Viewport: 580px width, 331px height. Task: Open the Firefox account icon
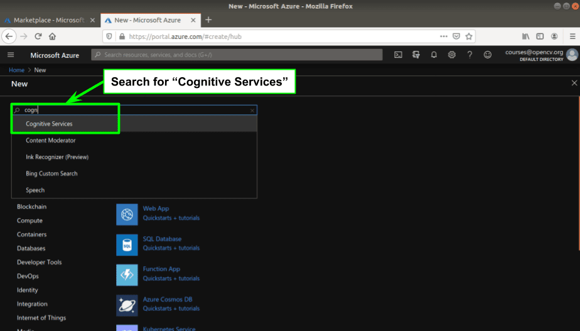point(554,36)
